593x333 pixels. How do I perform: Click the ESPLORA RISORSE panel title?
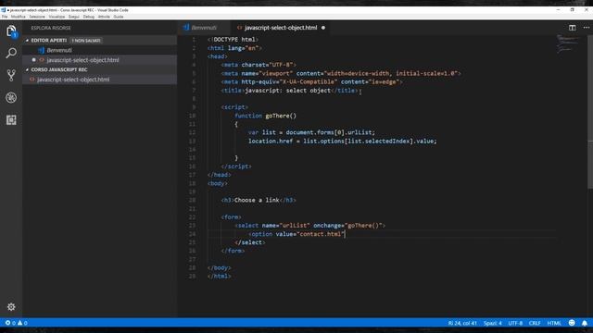[x=51, y=28]
